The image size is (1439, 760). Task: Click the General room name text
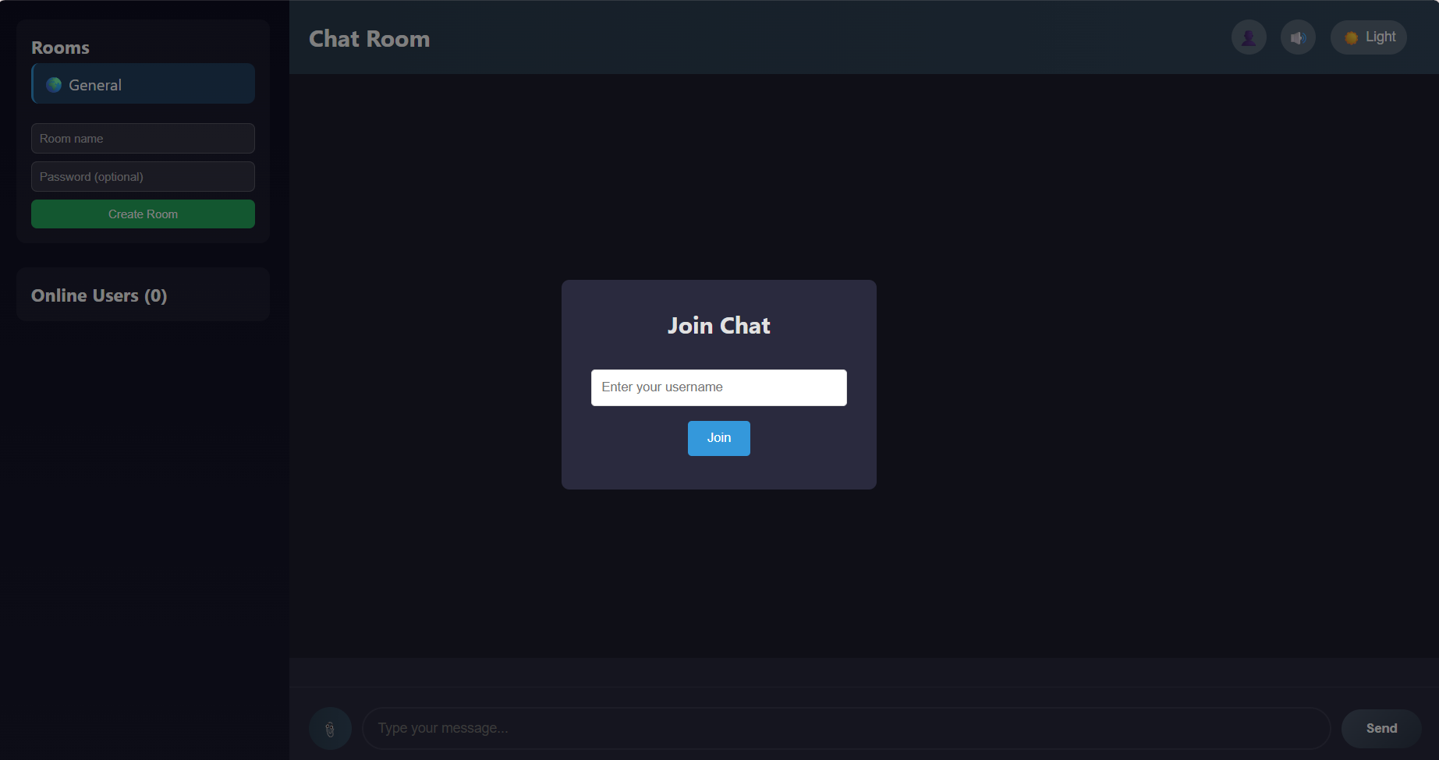(x=95, y=85)
